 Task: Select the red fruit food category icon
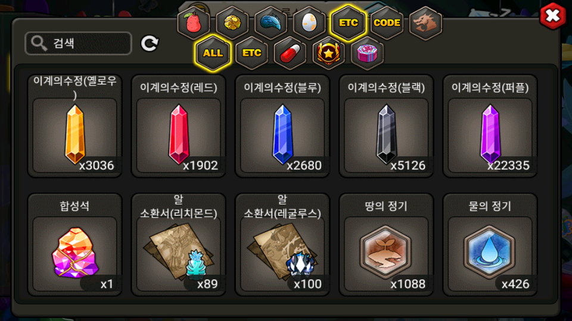194,23
